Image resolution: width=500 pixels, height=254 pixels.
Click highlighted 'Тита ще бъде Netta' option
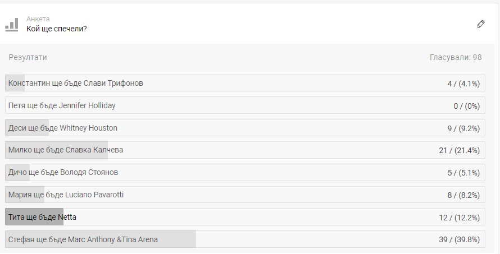42,217
